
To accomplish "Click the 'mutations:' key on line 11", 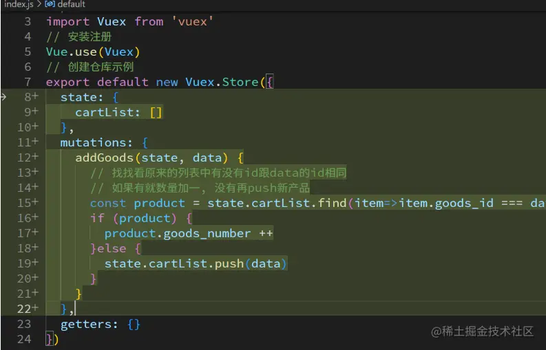I will click(x=96, y=142).
